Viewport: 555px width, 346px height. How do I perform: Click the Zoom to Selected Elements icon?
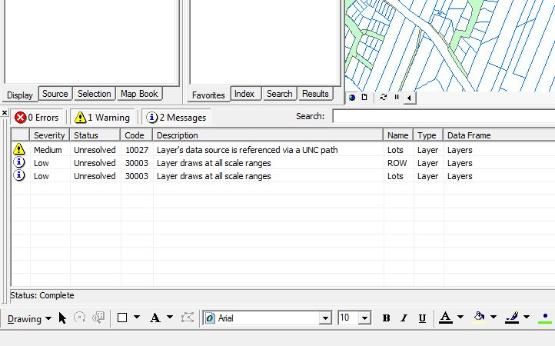coord(98,318)
